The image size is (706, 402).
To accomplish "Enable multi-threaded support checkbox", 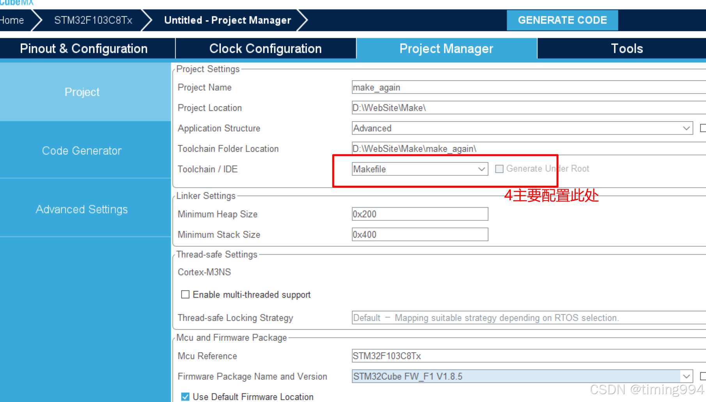I will coord(185,294).
